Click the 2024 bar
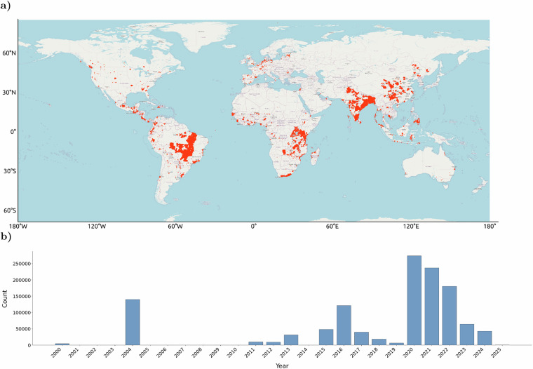Image resolution: width=533 pixels, height=369 pixels. tap(485, 338)
